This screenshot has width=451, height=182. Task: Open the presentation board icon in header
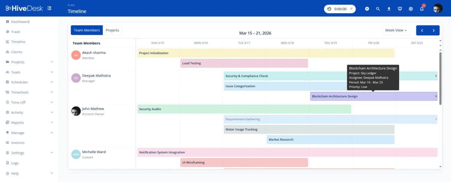pos(400,9)
